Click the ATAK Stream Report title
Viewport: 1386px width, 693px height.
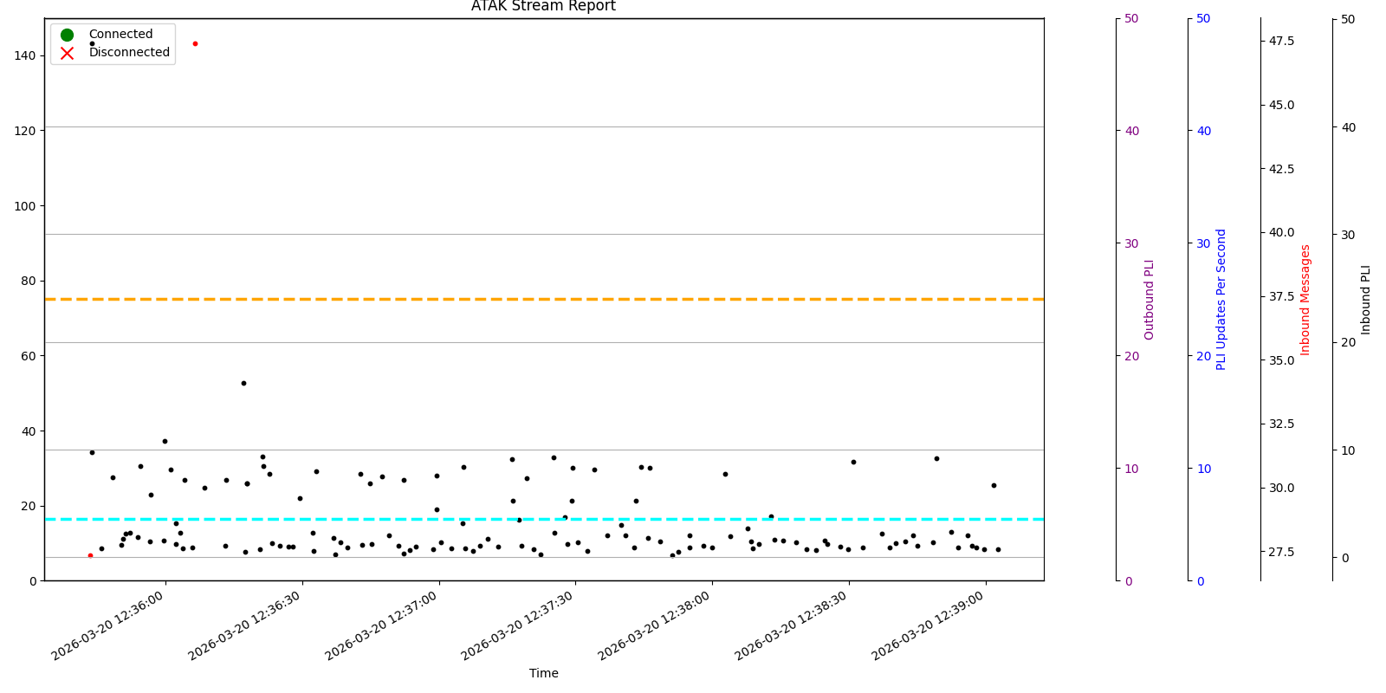point(543,7)
